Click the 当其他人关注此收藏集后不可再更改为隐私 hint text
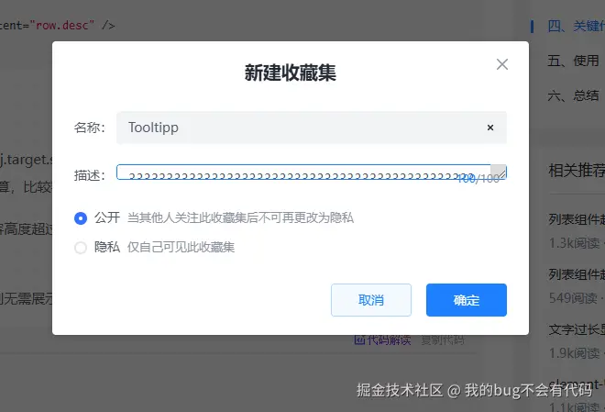The image size is (605, 412). point(240,217)
